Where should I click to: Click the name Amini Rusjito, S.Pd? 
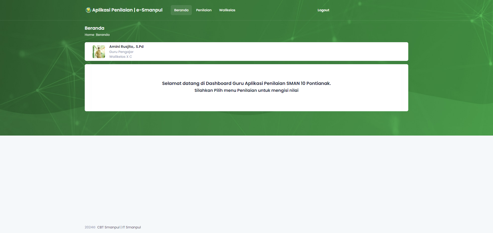[126, 47]
